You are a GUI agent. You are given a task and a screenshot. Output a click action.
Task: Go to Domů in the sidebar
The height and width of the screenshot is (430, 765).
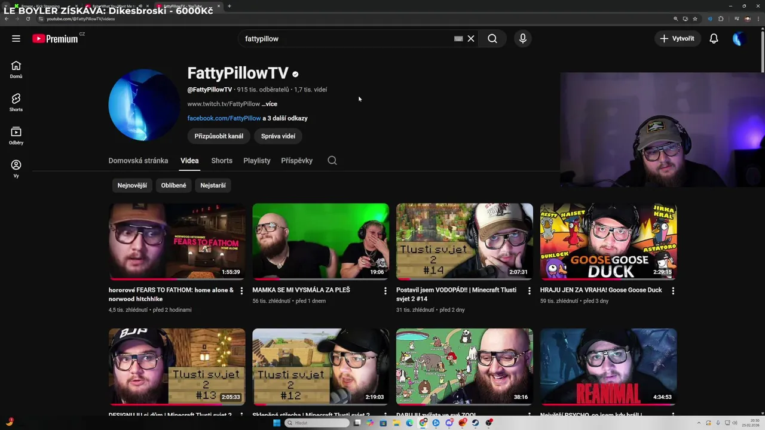coord(16,69)
